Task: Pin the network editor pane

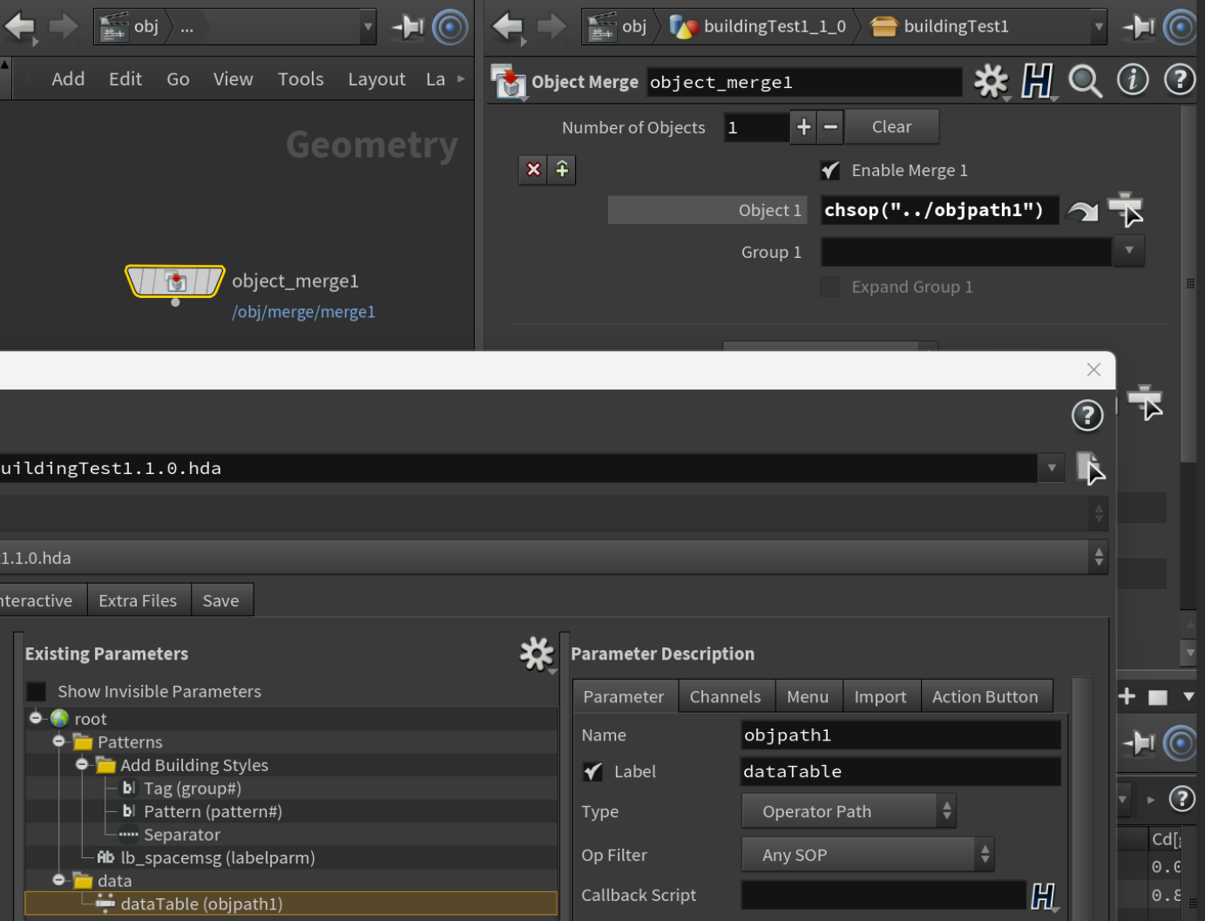Action: tap(408, 27)
